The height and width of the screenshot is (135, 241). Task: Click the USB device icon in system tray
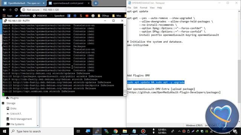[188, 131]
